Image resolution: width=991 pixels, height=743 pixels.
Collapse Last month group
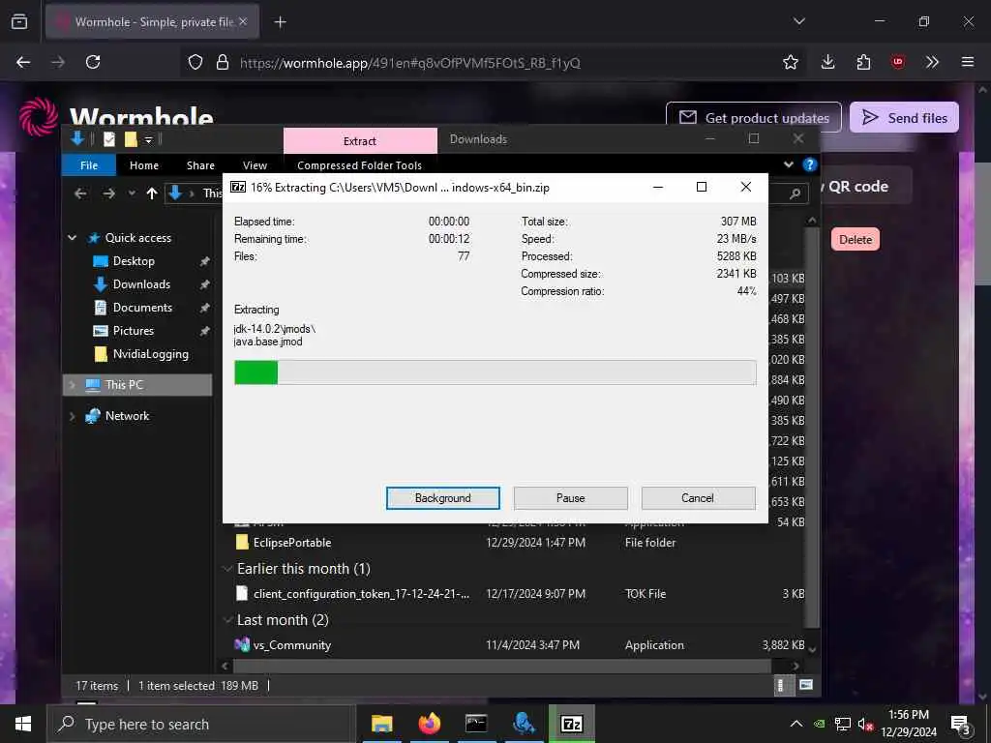click(x=227, y=620)
